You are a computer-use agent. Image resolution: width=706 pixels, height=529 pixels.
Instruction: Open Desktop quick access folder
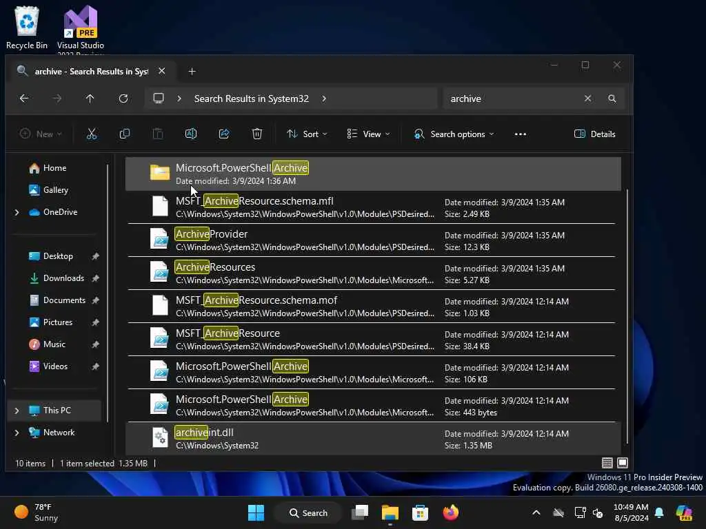pyautogui.click(x=58, y=256)
